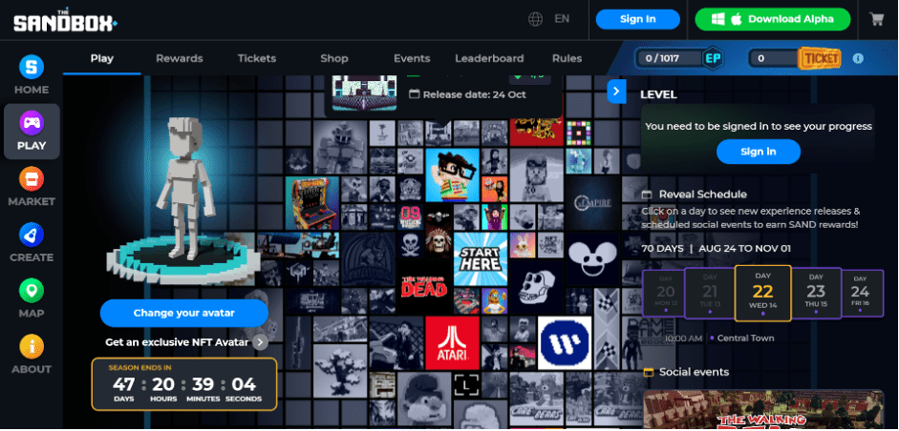Open the About sidebar icon
Viewport: 899px width, 431px height.
pos(32,346)
